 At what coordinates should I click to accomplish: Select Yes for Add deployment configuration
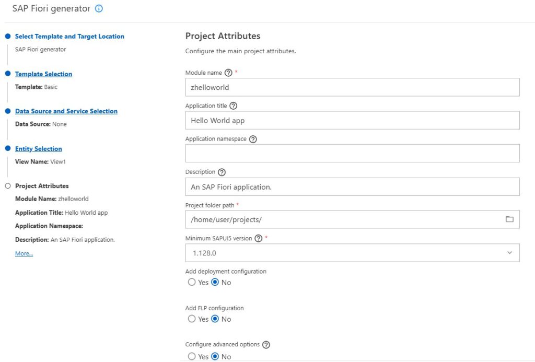pyautogui.click(x=192, y=283)
